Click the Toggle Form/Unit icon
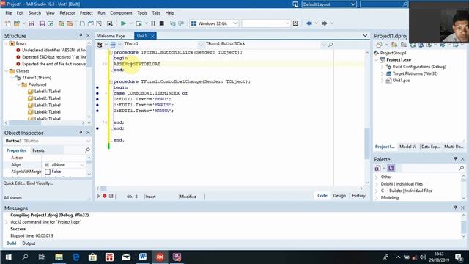469x264 pixels. [x=99, y=23]
